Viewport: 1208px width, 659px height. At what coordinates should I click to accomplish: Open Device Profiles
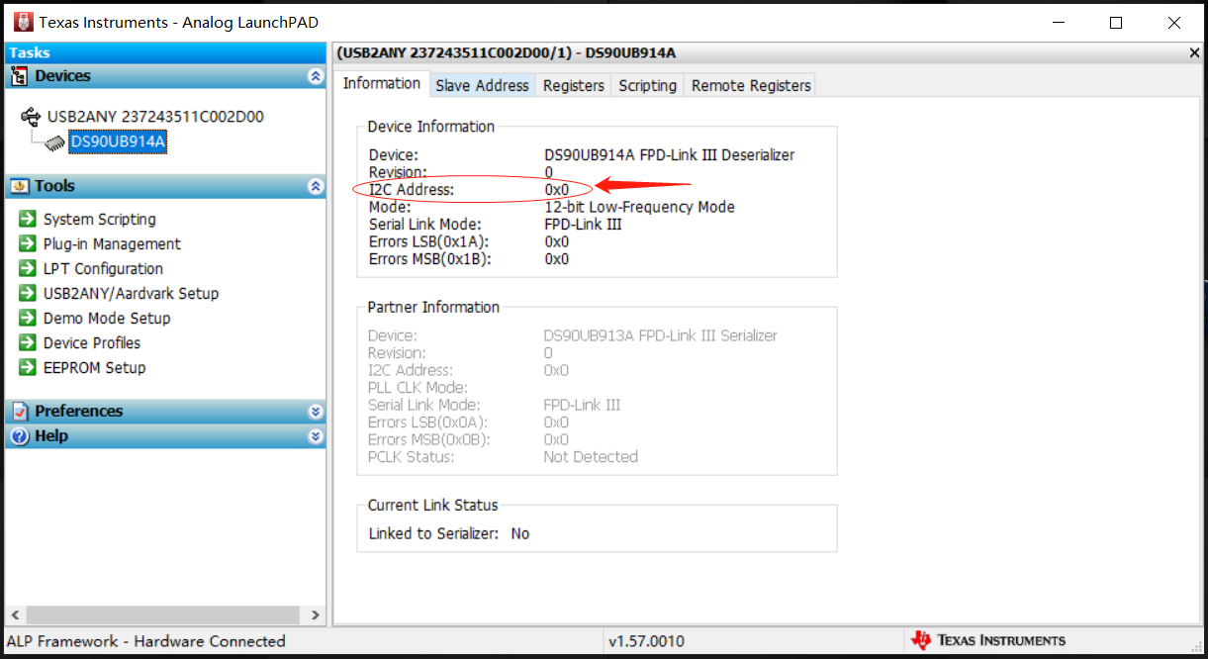click(92, 343)
